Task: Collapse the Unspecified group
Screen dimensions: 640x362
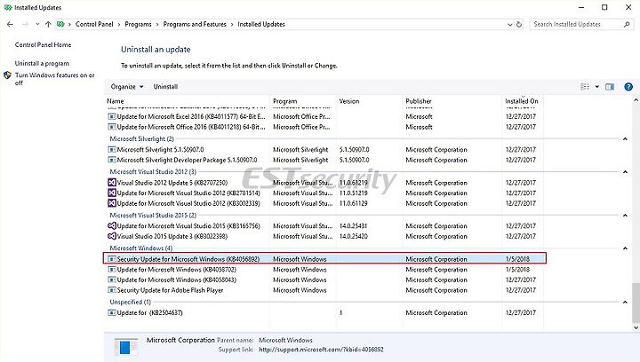Action: (625, 303)
